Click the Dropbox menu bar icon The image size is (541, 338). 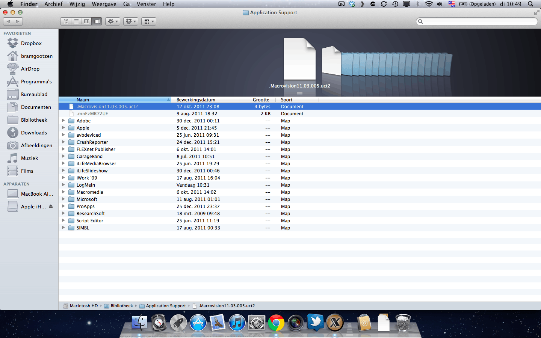coord(352,4)
